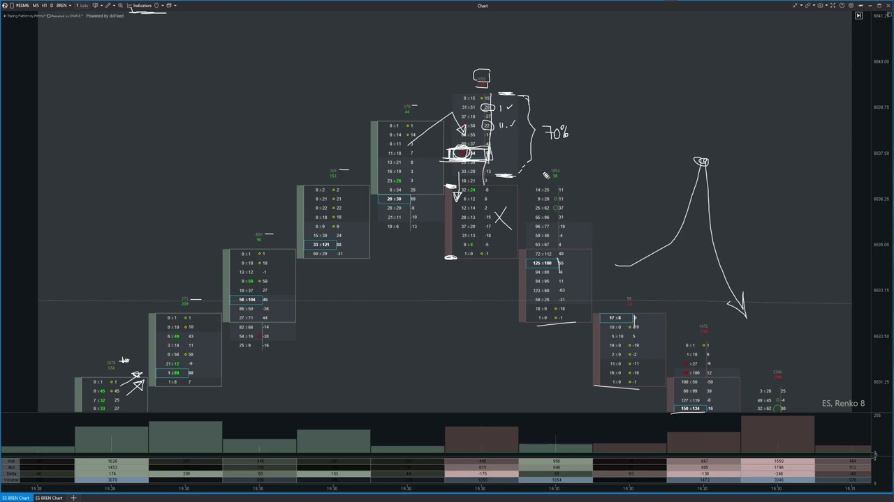Select the M5 timeframe

[x=36, y=6]
